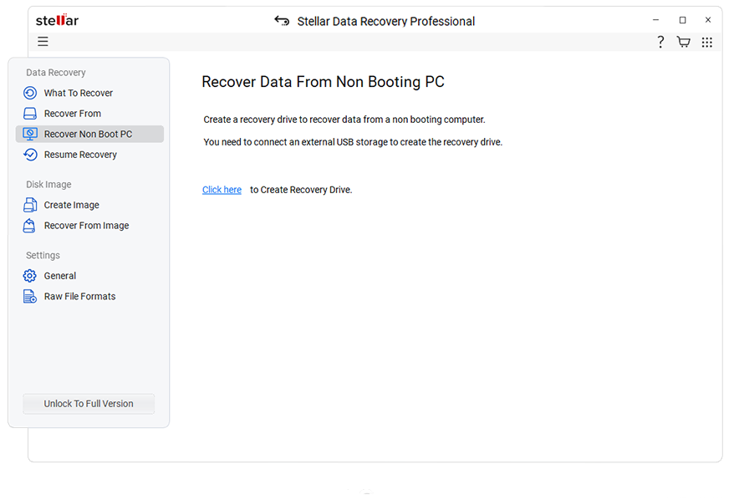734x500 pixels.
Task: Click the Create Image icon
Action: tap(30, 205)
